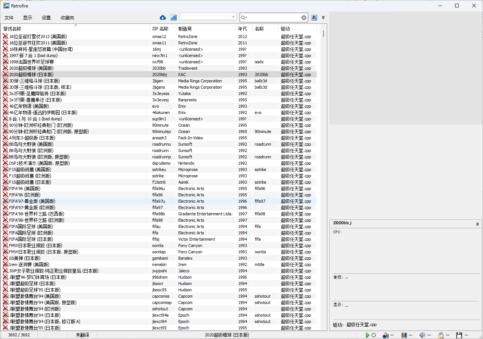The image size is (483, 339).
Task: Select the BB鸟与大野狼 (欧洲版, 原型版) row
Action: click(x=159, y=157)
